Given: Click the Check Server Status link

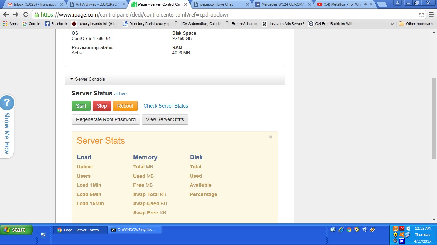Looking at the screenshot, I should (166, 106).
